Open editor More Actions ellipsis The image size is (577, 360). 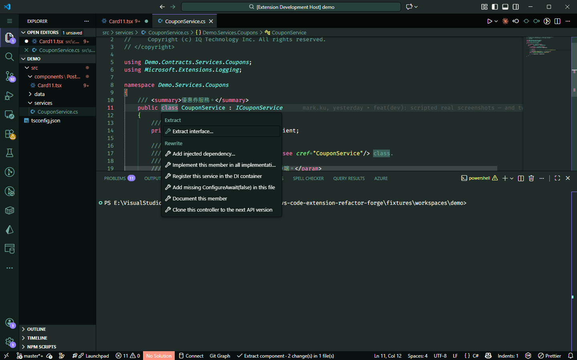568,21
